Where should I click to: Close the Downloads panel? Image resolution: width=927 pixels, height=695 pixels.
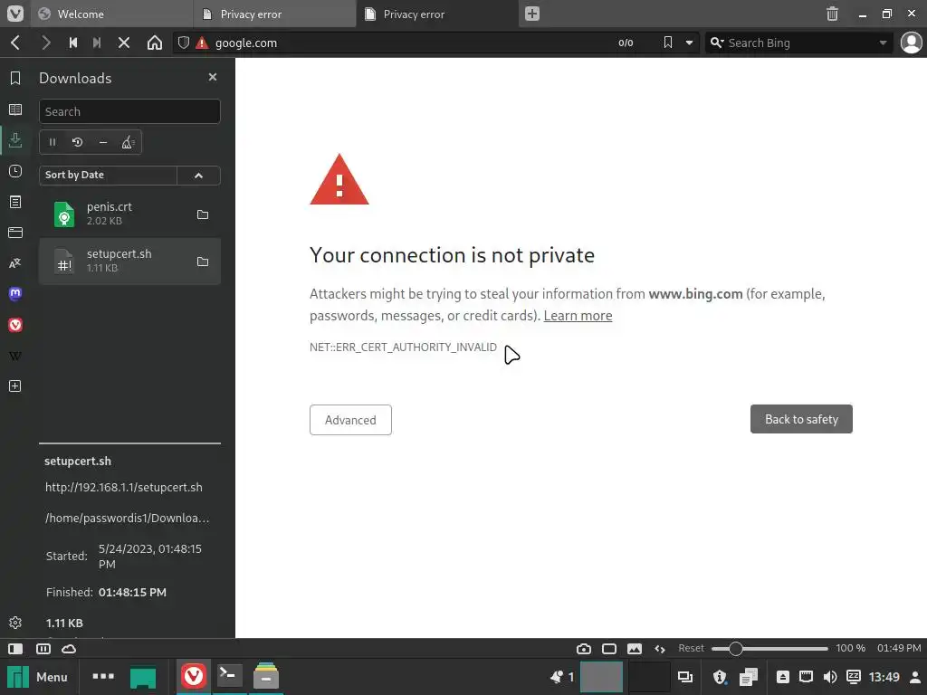click(213, 77)
